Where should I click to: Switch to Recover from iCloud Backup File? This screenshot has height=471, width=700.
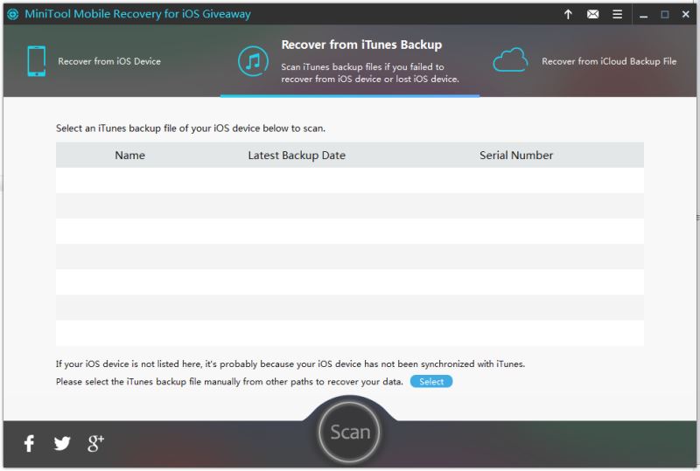point(609,61)
